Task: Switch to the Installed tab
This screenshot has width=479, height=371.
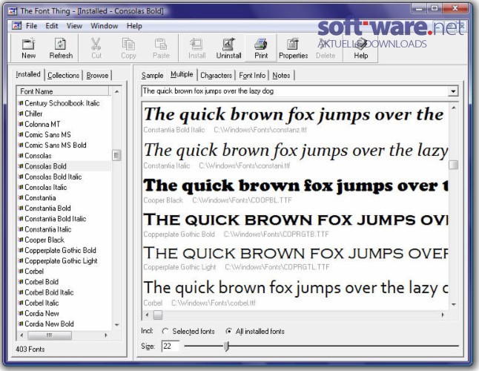Action: [x=28, y=74]
